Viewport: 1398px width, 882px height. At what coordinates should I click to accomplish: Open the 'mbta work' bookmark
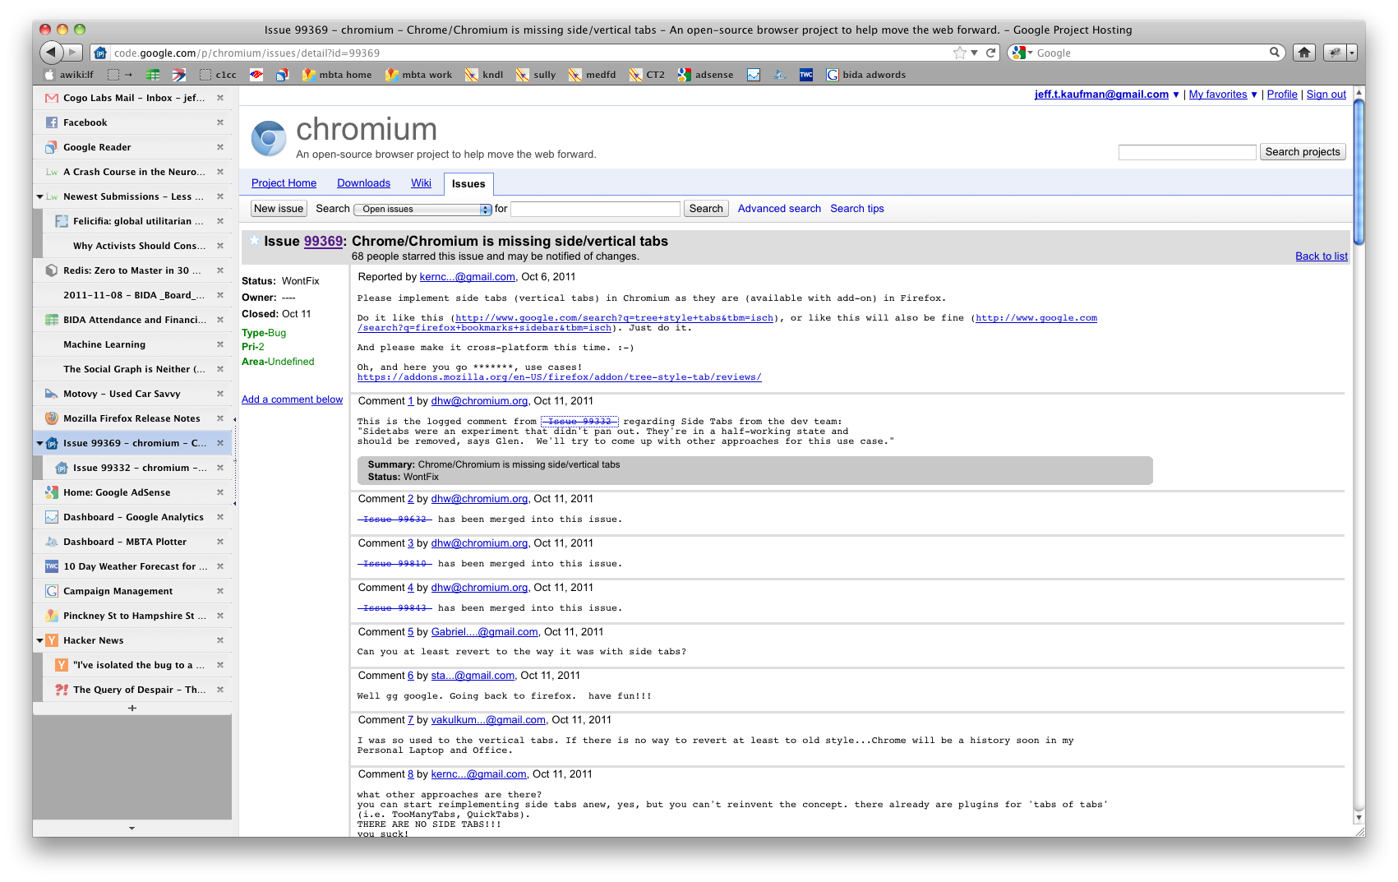419,75
